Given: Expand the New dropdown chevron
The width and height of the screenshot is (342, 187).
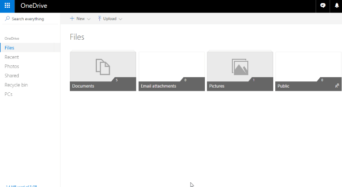Looking at the screenshot, I should 88,19.
